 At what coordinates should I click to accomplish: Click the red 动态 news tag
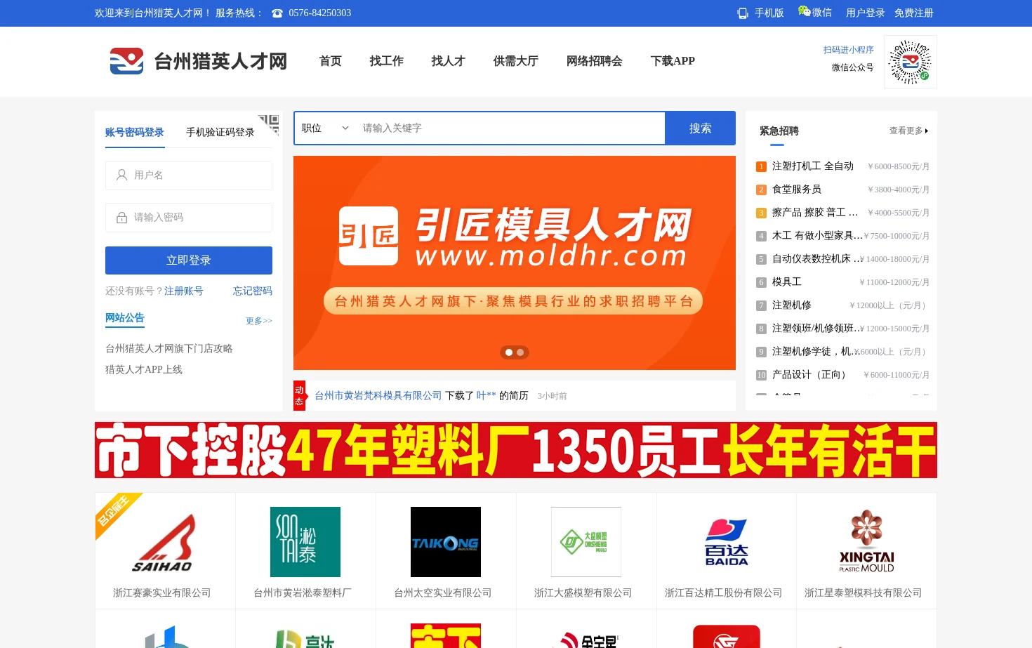[299, 396]
